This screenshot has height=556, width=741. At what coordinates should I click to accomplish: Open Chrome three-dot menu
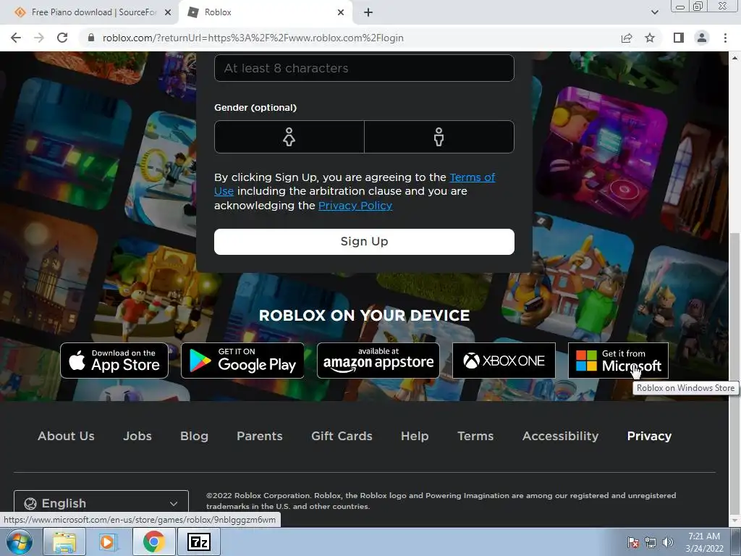pos(725,38)
